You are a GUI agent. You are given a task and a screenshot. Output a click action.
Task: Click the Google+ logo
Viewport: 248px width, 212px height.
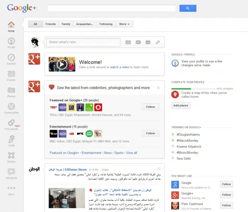pyautogui.click(x=22, y=8)
